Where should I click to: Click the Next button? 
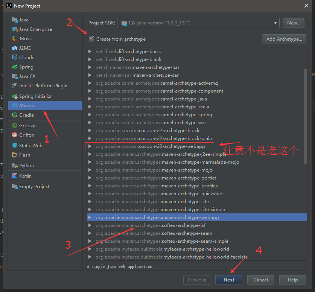pyautogui.click(x=228, y=280)
